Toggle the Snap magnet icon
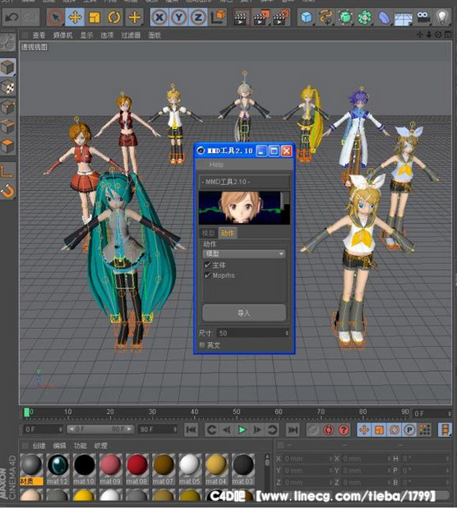This screenshot has width=457, height=510. click(x=7, y=191)
